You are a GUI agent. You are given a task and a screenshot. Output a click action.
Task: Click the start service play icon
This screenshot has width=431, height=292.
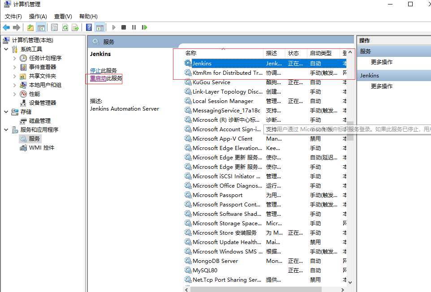[114, 27]
